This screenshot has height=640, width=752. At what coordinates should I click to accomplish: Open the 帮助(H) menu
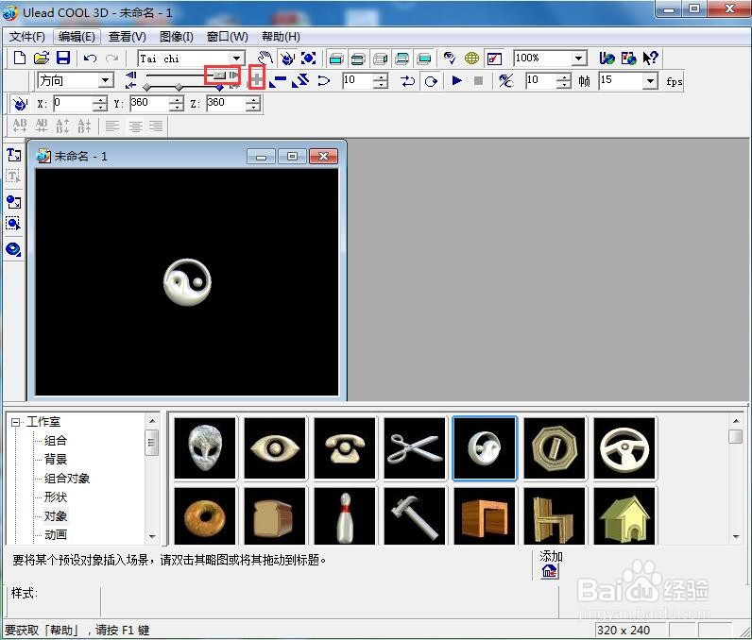pos(281,37)
